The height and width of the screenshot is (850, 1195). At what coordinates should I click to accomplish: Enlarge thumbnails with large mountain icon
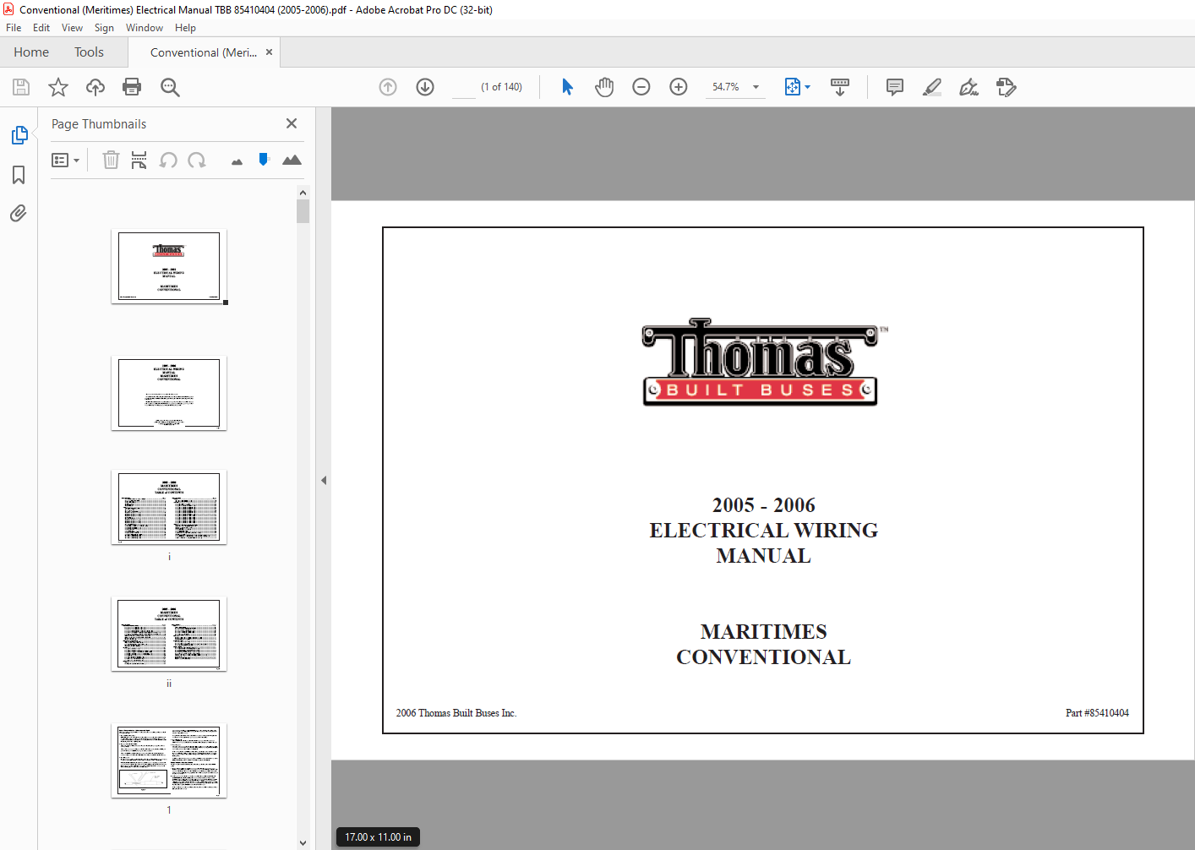[x=292, y=160]
